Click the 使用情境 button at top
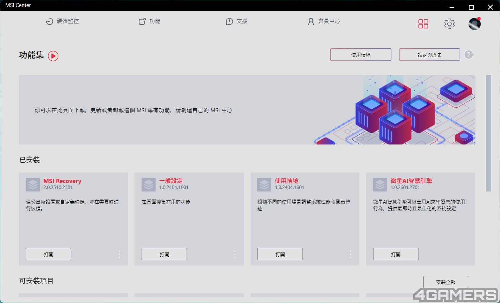This screenshot has height=303, width=500. (x=361, y=55)
